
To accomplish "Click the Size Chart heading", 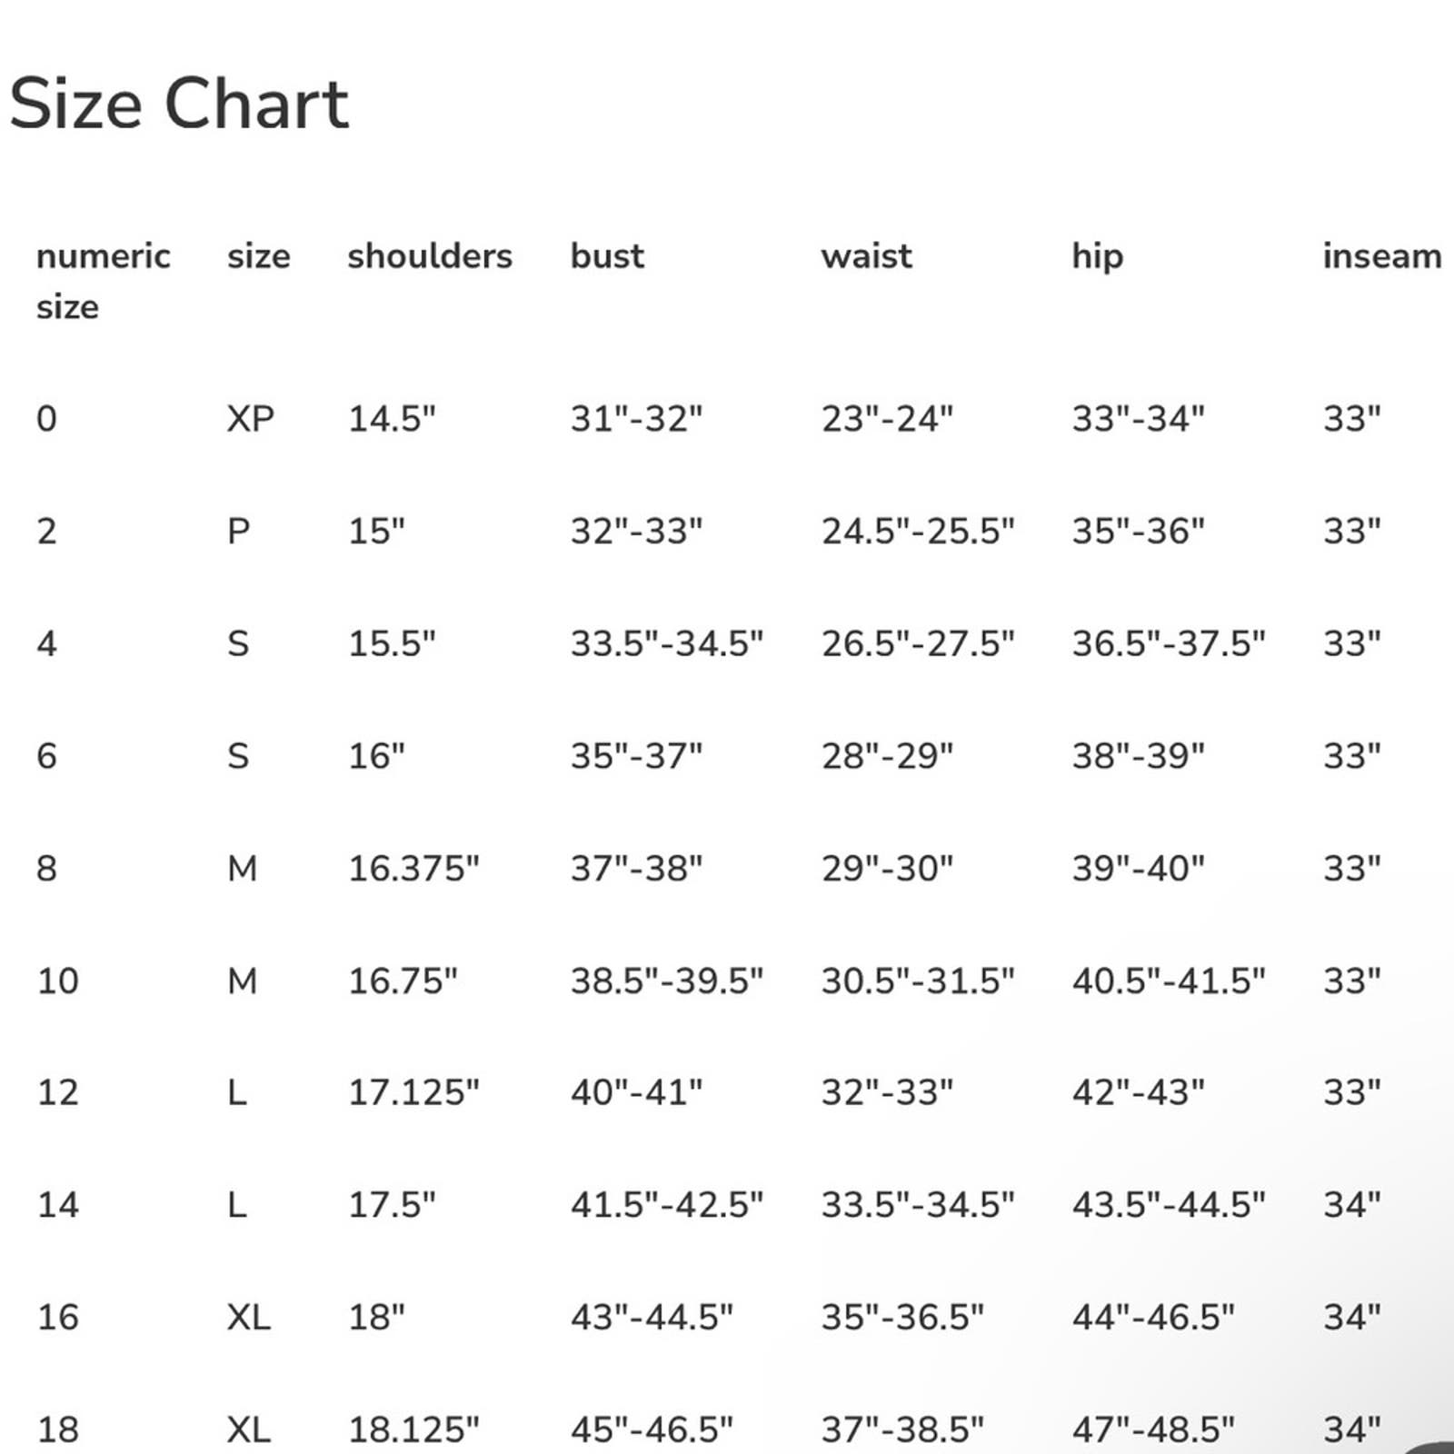I will tap(179, 104).
